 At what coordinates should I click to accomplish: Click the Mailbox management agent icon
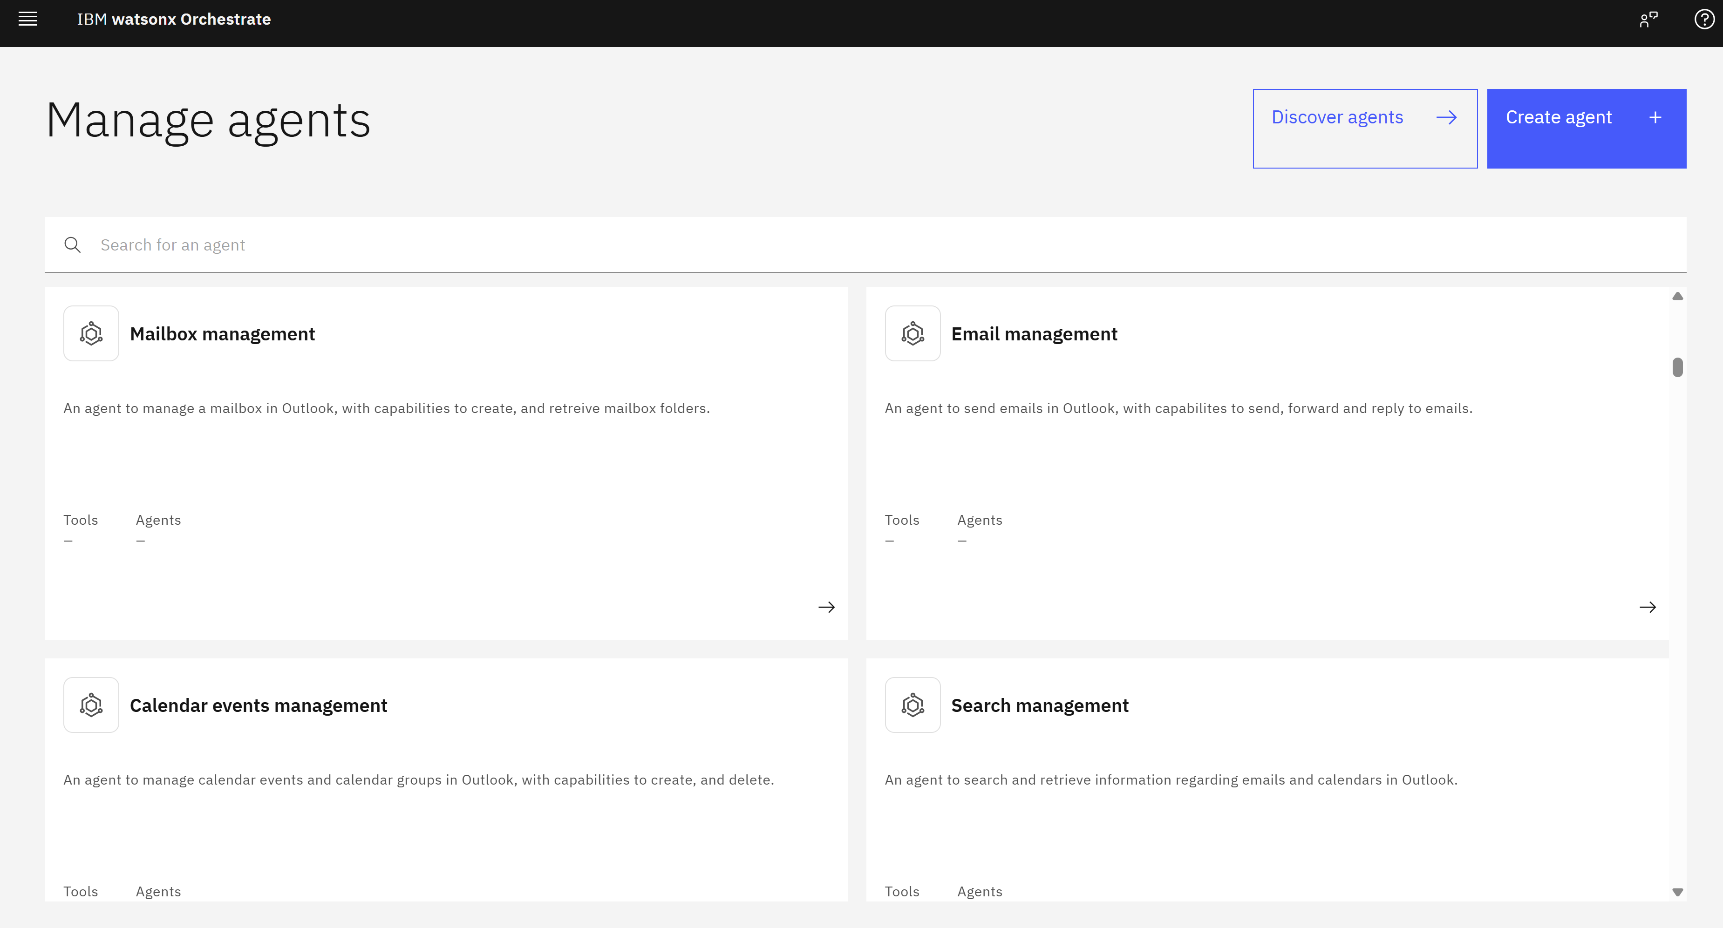(x=91, y=334)
